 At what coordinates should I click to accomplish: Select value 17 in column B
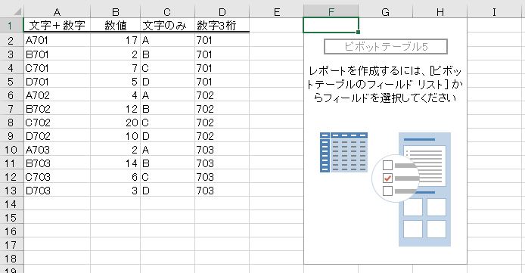click(115, 41)
